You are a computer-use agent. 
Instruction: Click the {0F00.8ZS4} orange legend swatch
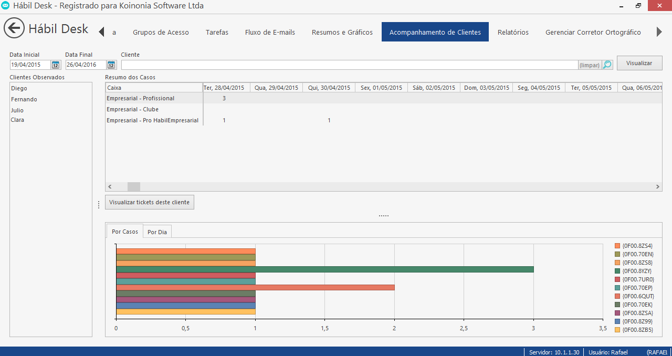coord(617,246)
